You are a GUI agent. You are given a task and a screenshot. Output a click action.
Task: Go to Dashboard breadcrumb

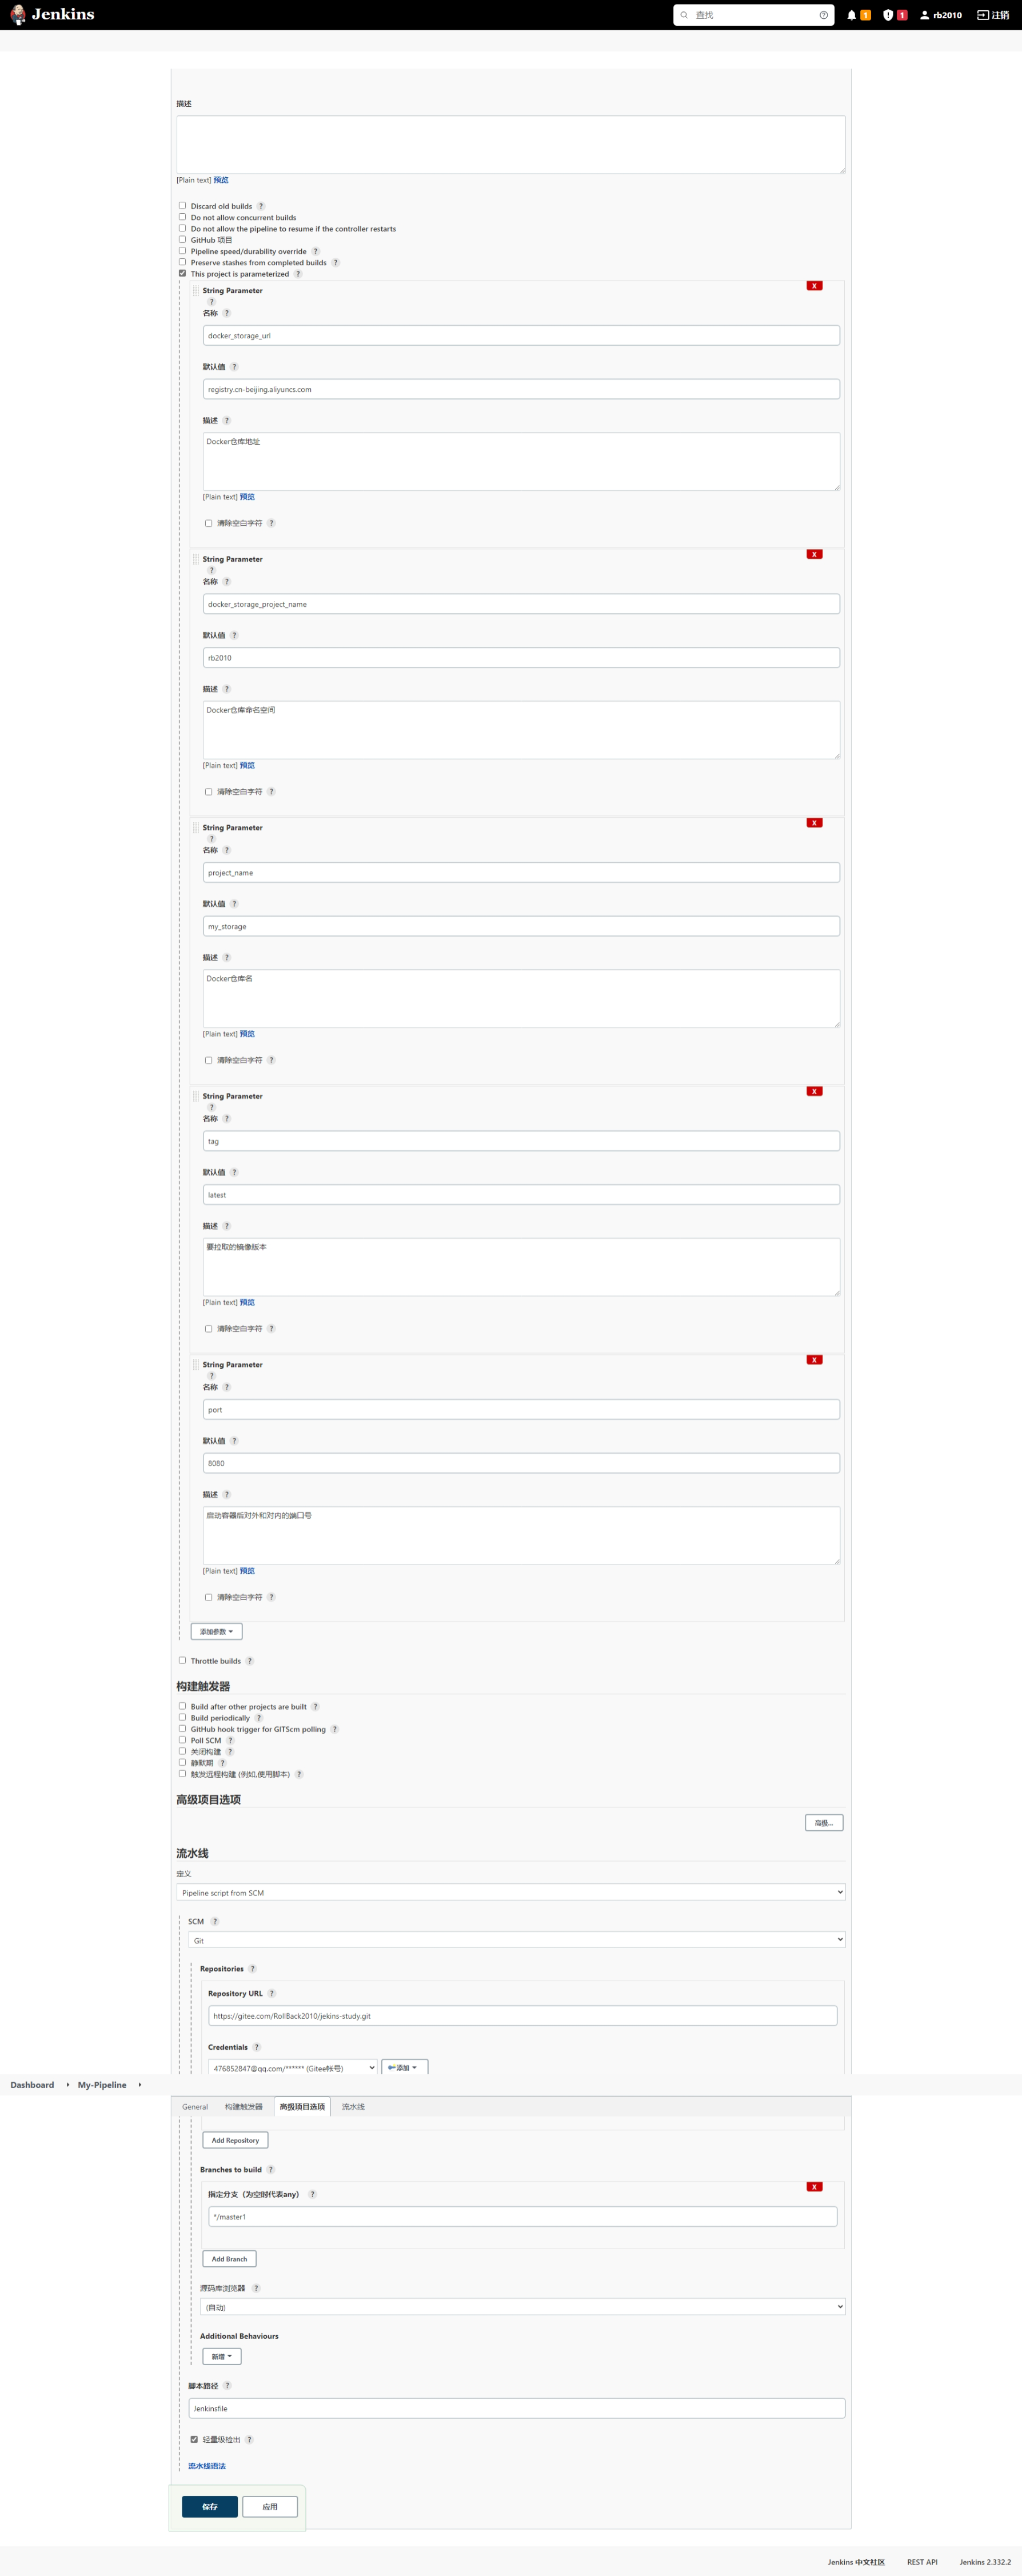click(x=32, y=2085)
